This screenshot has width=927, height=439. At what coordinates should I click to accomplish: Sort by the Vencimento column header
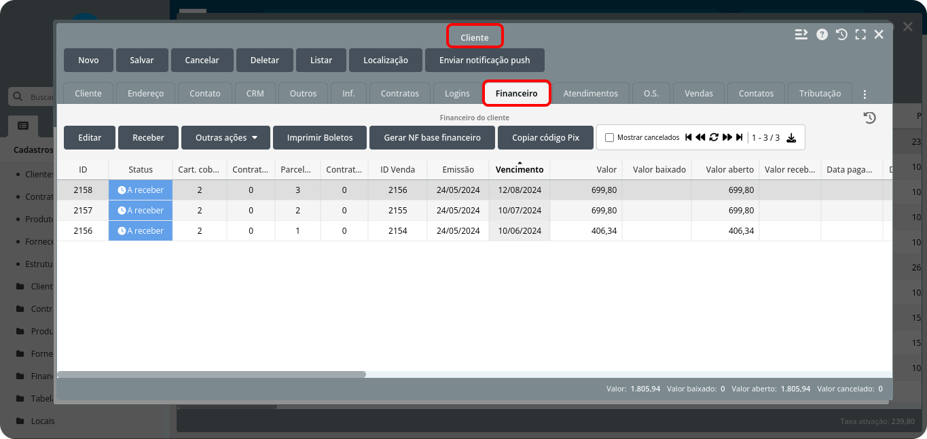tap(520, 169)
